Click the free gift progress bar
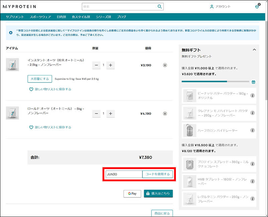Viewport: 268px width, 217px height. tap(215, 81)
